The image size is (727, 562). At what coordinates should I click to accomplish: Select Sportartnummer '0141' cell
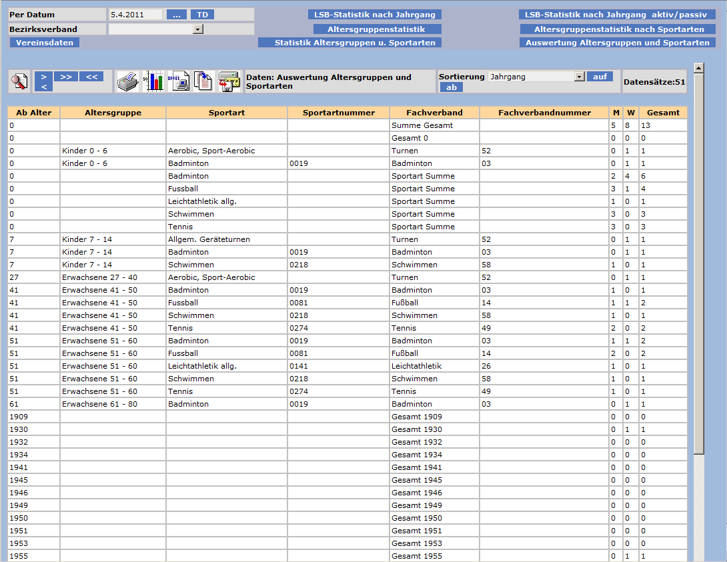point(338,365)
